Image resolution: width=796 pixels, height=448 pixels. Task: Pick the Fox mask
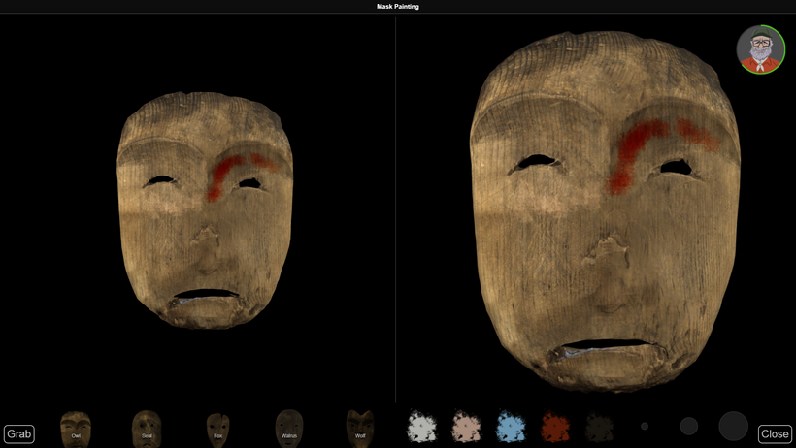click(217, 427)
